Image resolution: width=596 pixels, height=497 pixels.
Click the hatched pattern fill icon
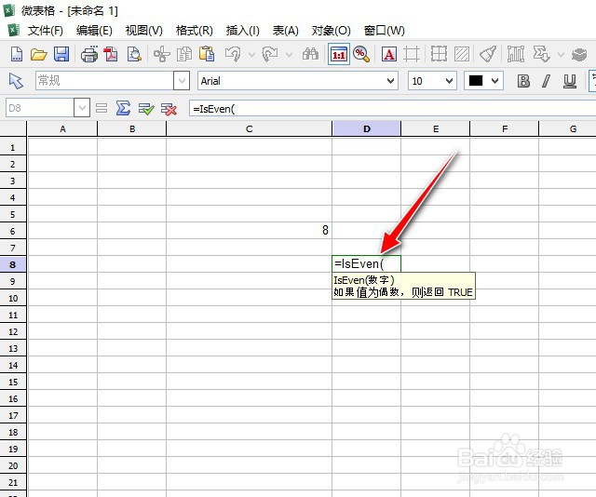462,54
